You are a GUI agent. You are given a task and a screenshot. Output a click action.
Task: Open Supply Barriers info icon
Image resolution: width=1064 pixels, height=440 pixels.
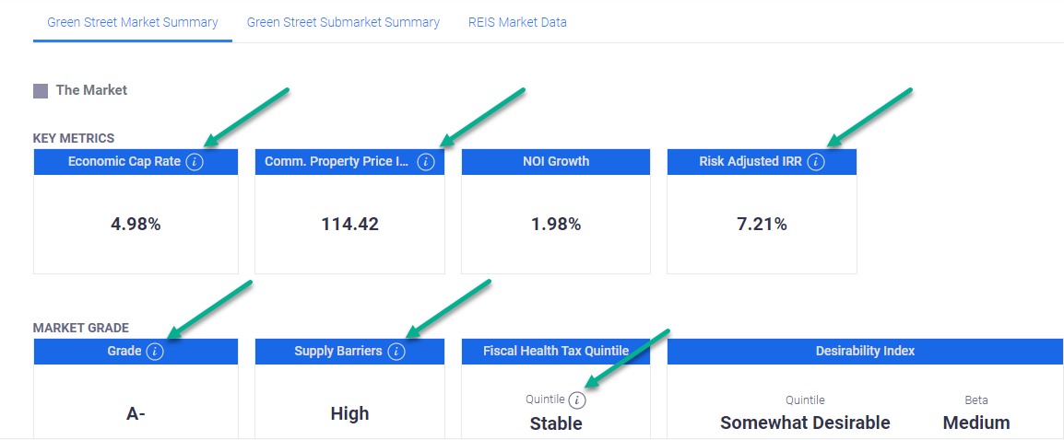pyautogui.click(x=396, y=352)
